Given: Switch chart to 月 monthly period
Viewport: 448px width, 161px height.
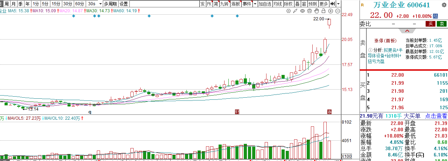Looking at the screenshot, I should (13, 4).
